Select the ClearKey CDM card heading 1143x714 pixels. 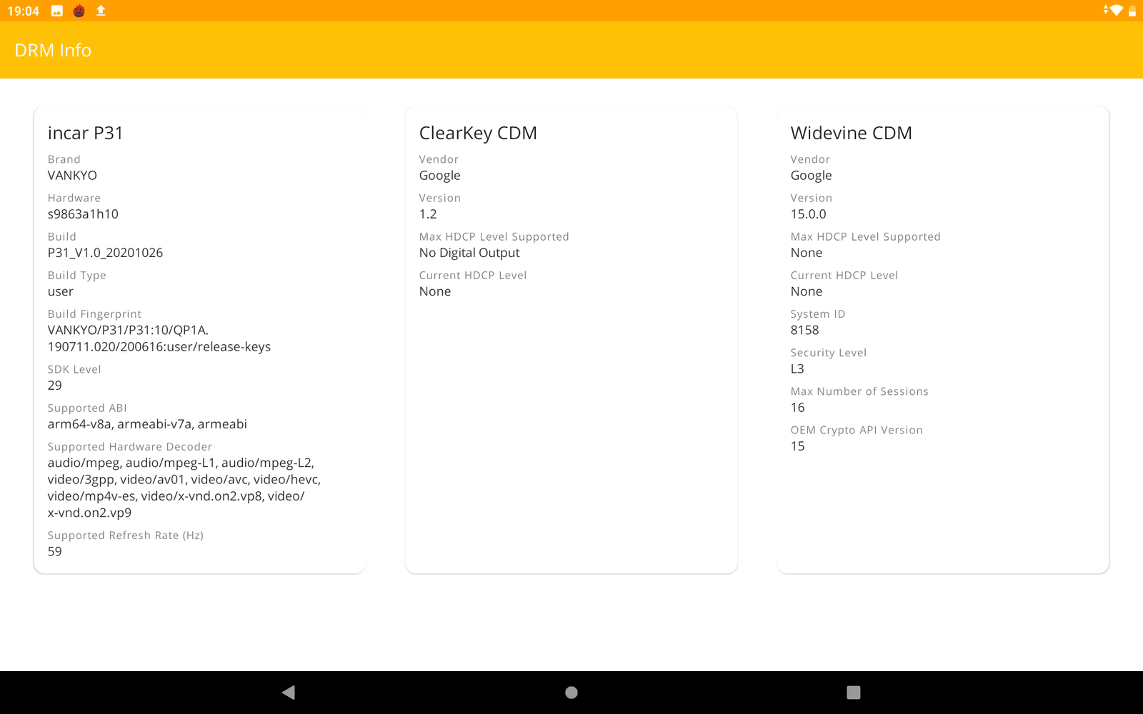point(478,133)
